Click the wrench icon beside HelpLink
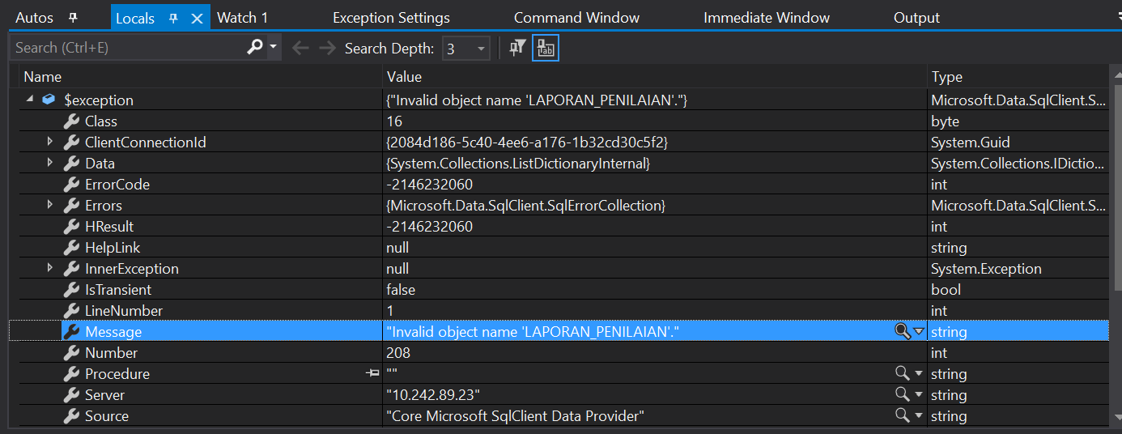This screenshot has height=434, width=1122. point(71,248)
